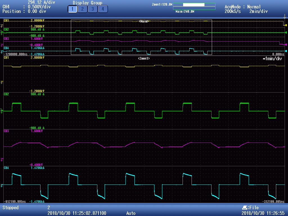Select the CH1 label in zoom window
Image resolution: width=288 pixels, height=216 pixels.
pos(6,58)
